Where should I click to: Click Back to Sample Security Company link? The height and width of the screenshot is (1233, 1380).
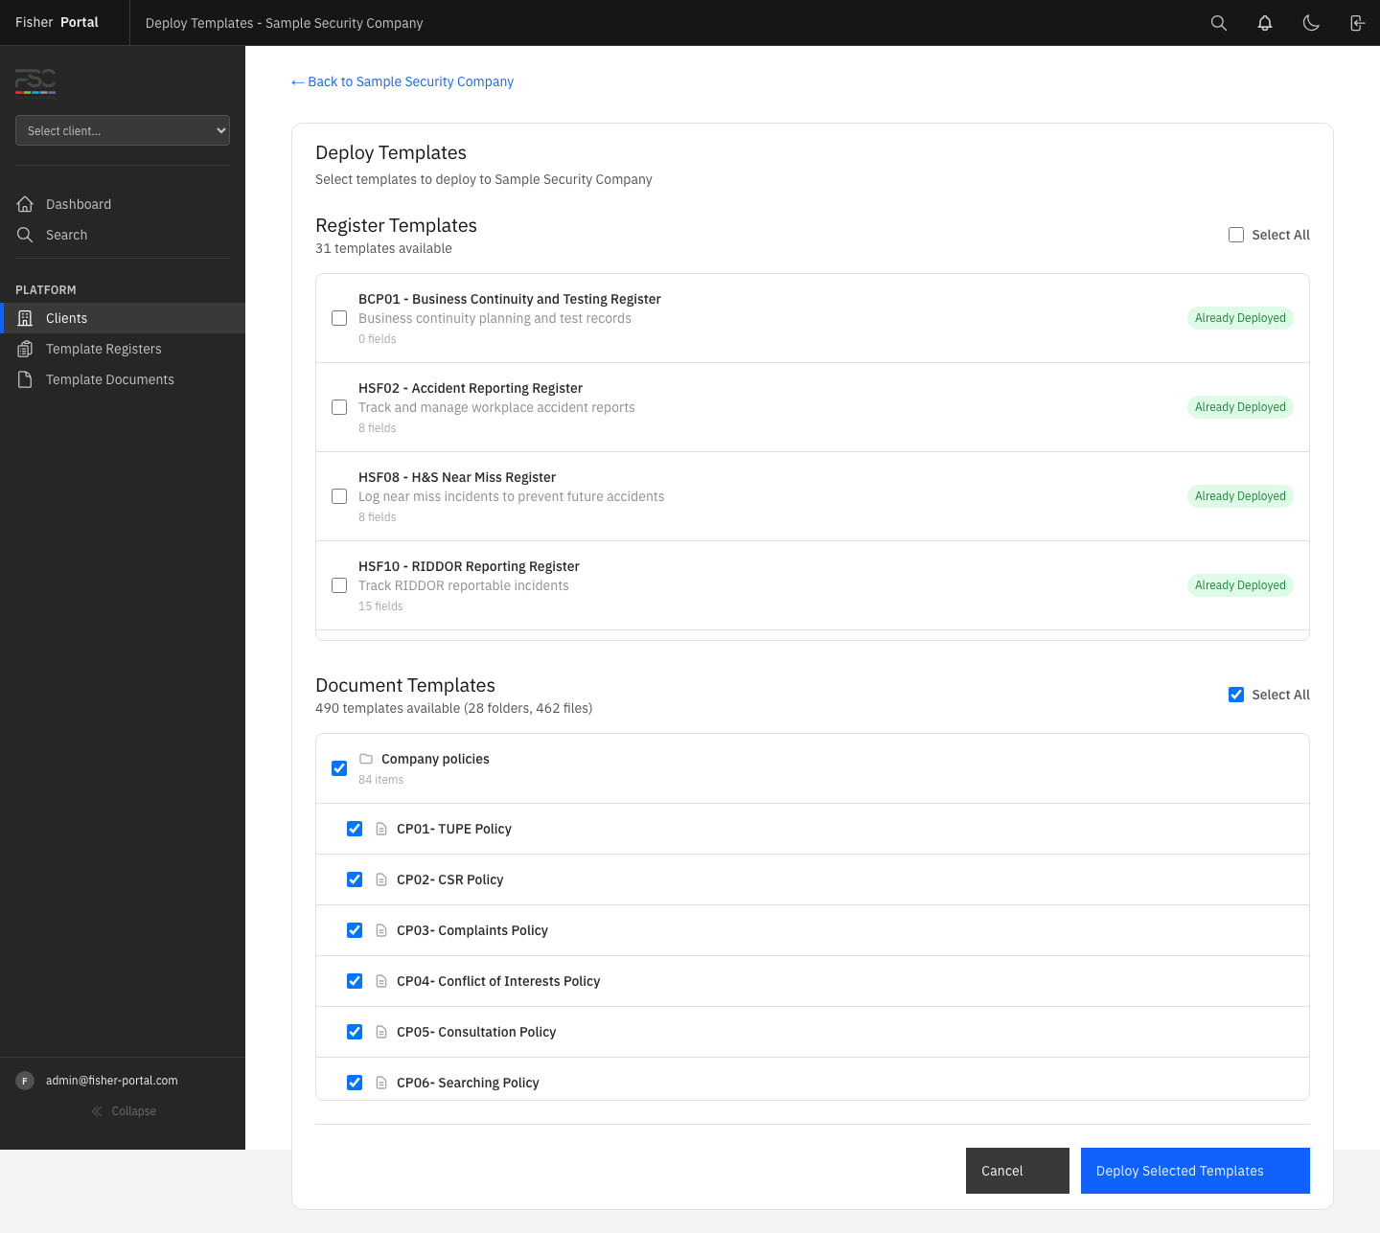(402, 81)
